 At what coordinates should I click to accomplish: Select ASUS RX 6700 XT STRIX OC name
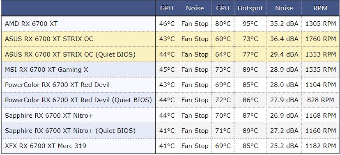point(49,39)
